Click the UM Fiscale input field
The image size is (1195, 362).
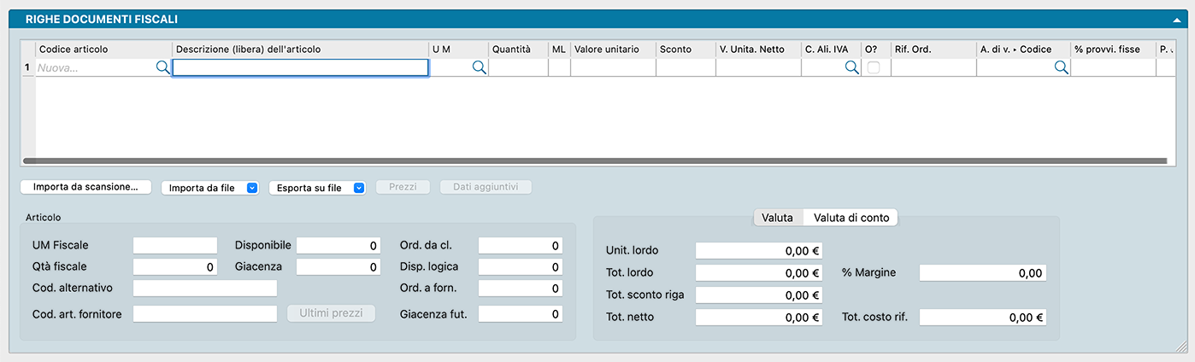point(175,246)
